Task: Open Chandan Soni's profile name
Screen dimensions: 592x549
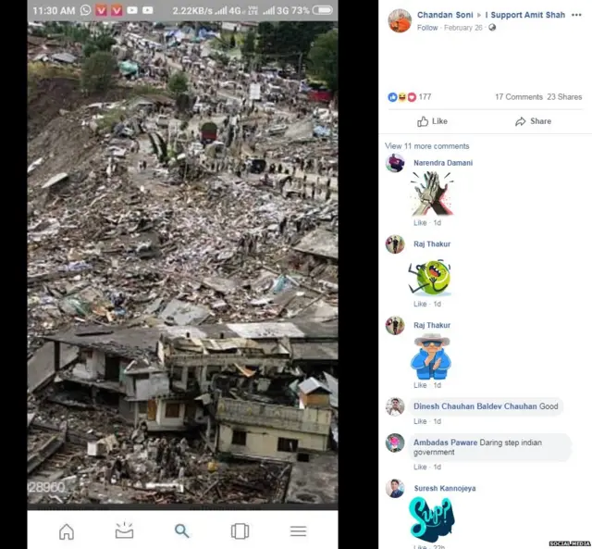Action: tap(445, 15)
